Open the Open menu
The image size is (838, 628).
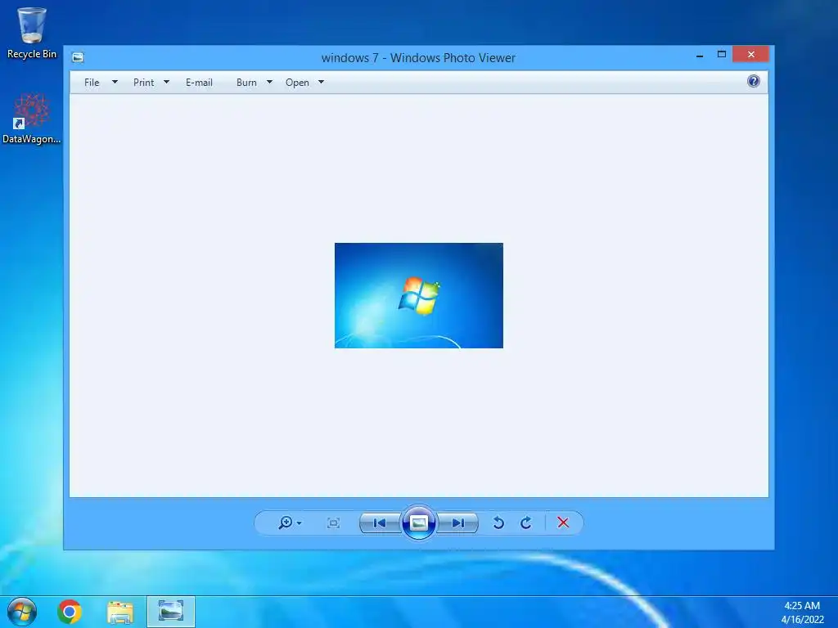point(297,83)
